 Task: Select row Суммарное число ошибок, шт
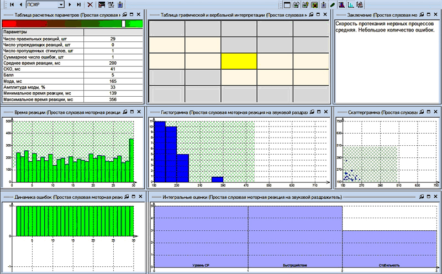[72, 57]
